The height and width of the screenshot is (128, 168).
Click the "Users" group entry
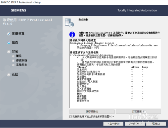pyautogui.click(x=82, y=67)
